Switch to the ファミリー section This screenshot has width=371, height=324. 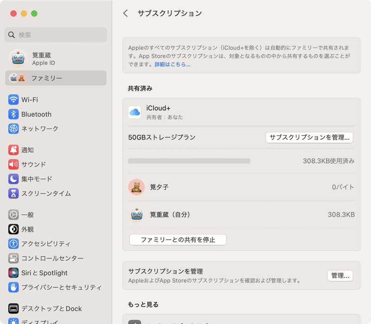pos(43,78)
